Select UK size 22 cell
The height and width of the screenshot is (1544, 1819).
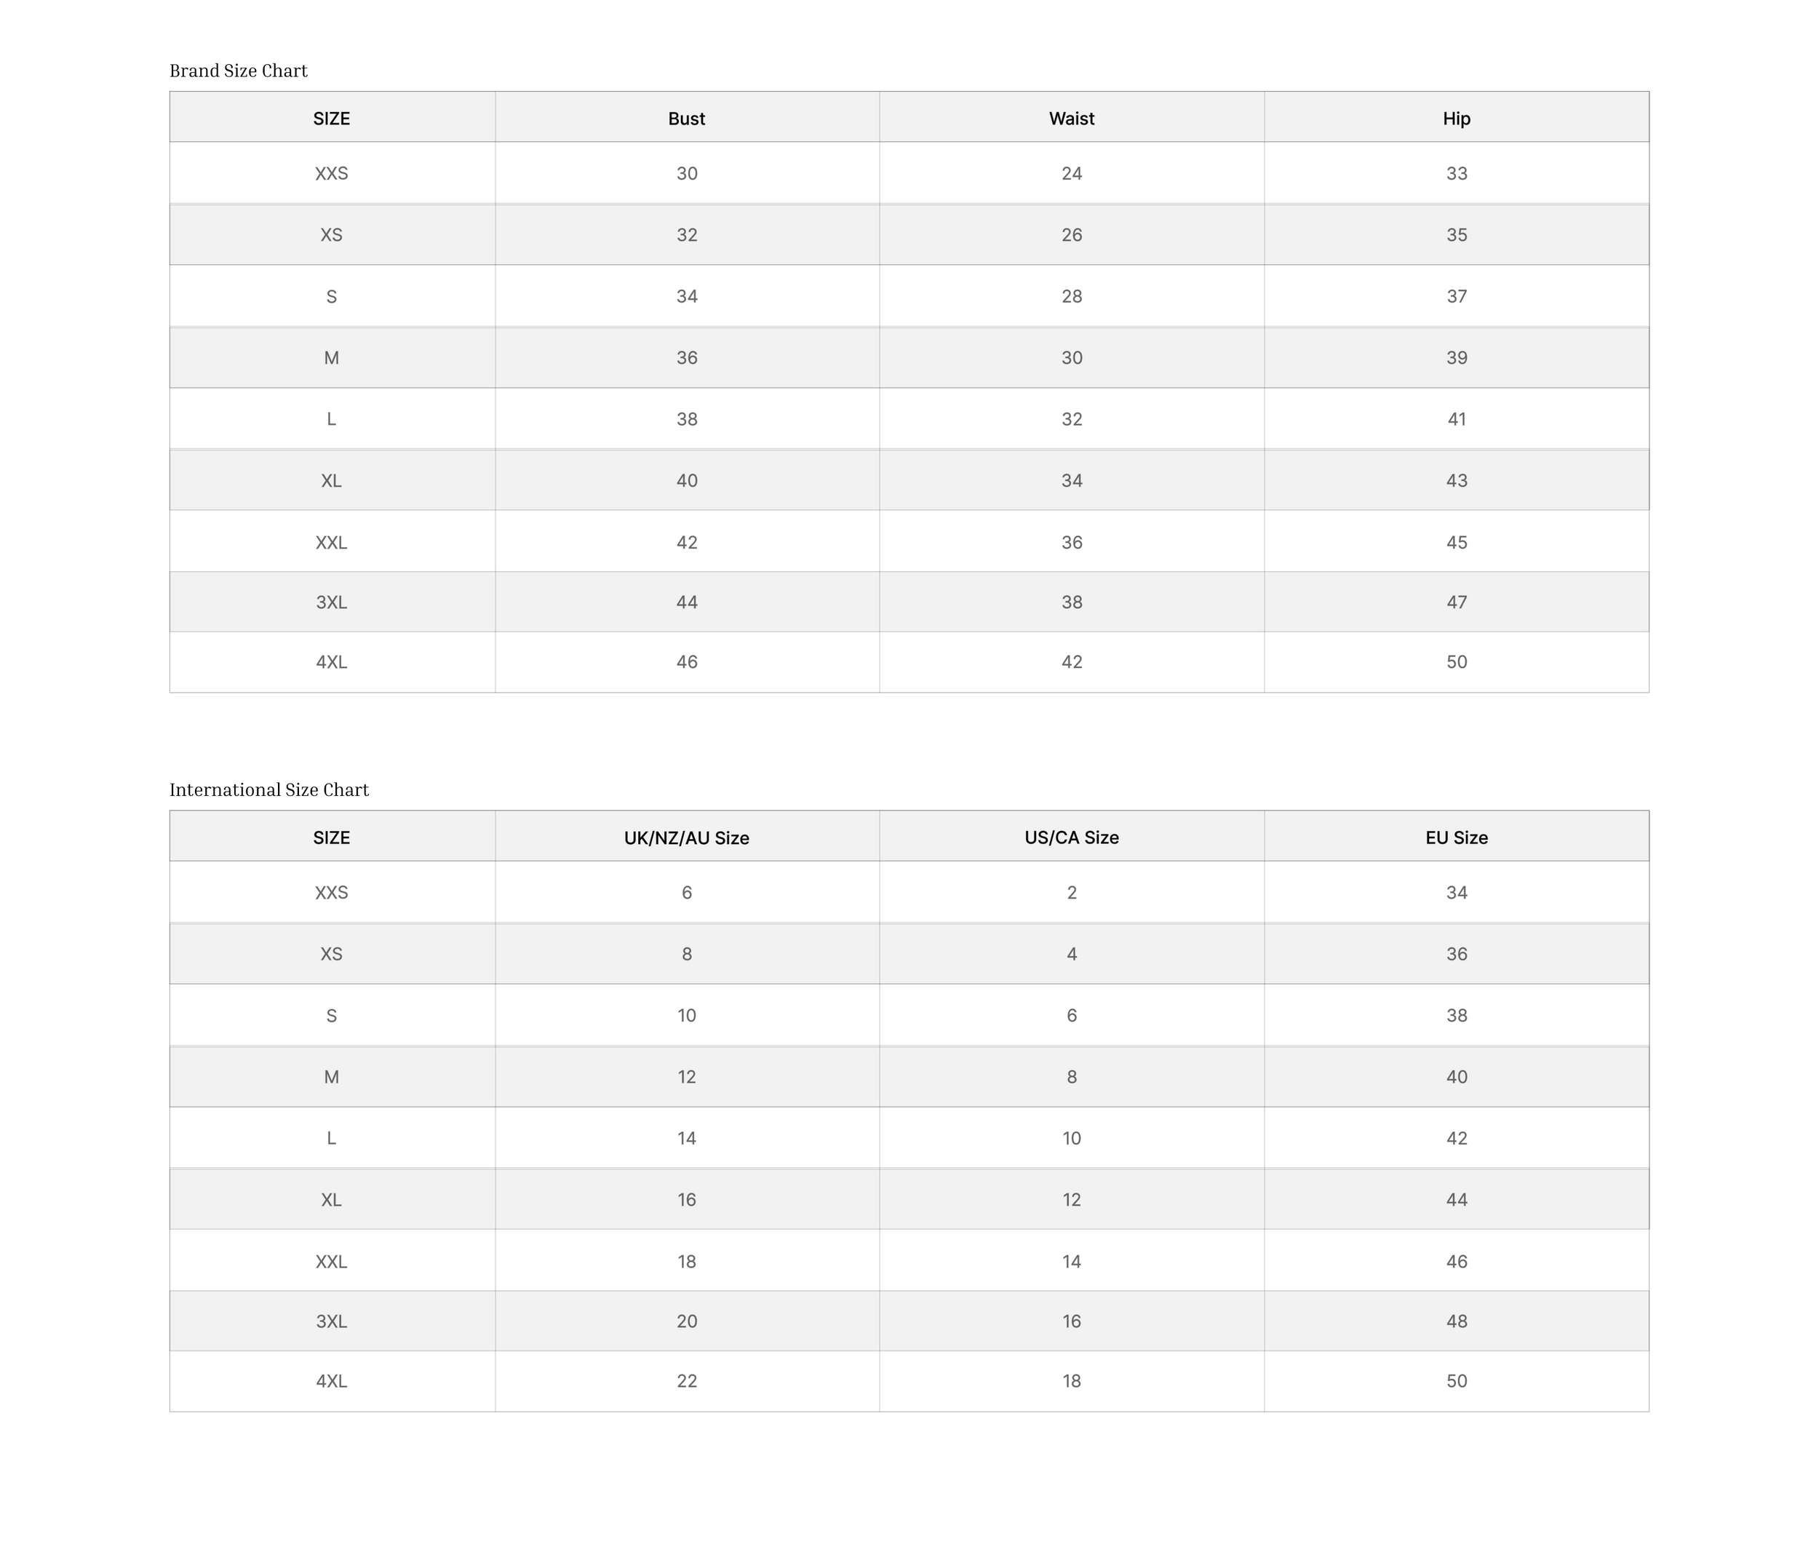pyautogui.click(x=686, y=1380)
